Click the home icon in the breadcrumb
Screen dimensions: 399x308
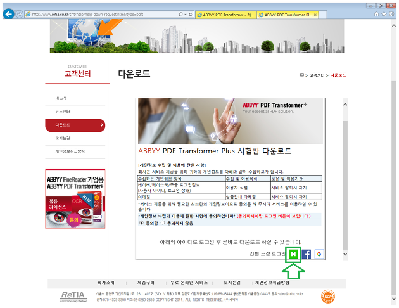pos(302,75)
